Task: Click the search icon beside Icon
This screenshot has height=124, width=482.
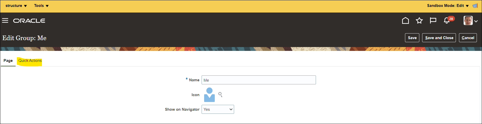Action: [x=220, y=95]
